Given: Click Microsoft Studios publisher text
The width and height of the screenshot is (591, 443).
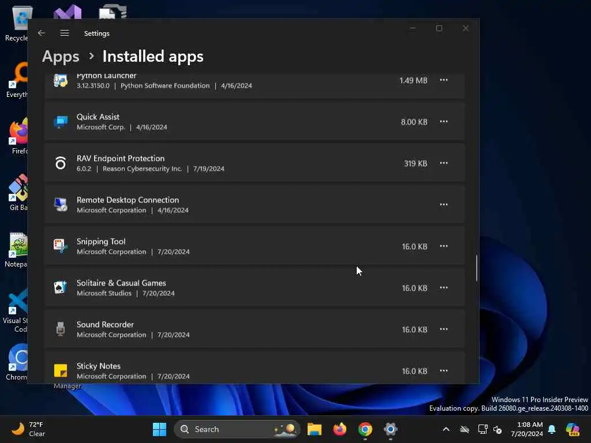Looking at the screenshot, I should tap(104, 293).
